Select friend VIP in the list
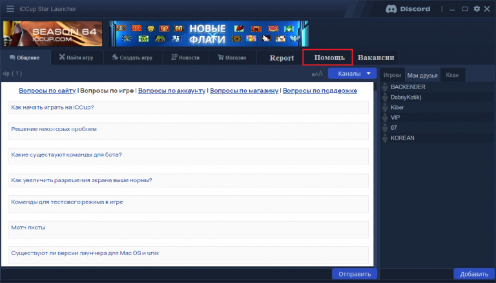This screenshot has width=496, height=283. 438,118
